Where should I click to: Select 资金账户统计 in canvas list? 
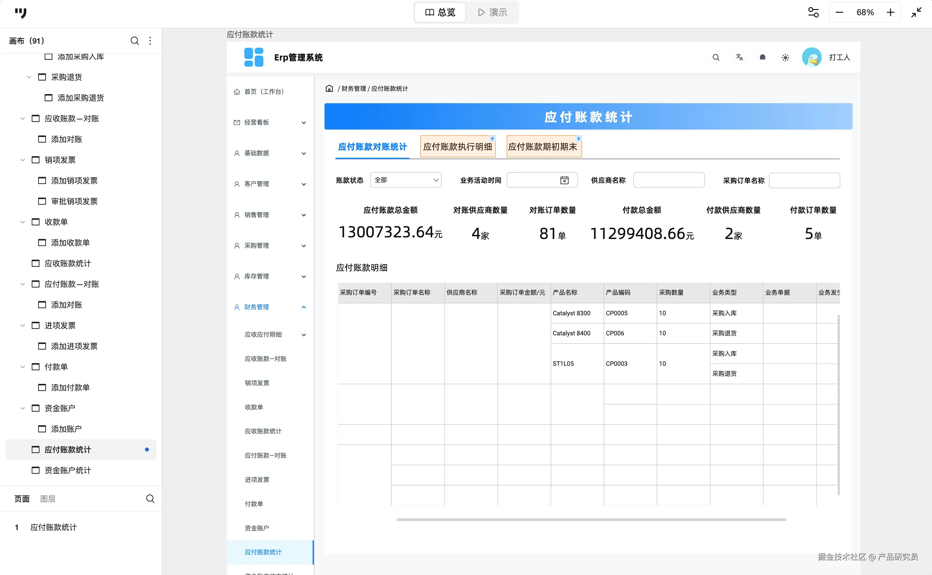[x=68, y=471]
